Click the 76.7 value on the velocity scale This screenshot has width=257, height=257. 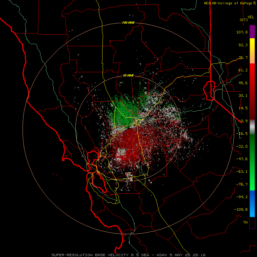(243, 57)
